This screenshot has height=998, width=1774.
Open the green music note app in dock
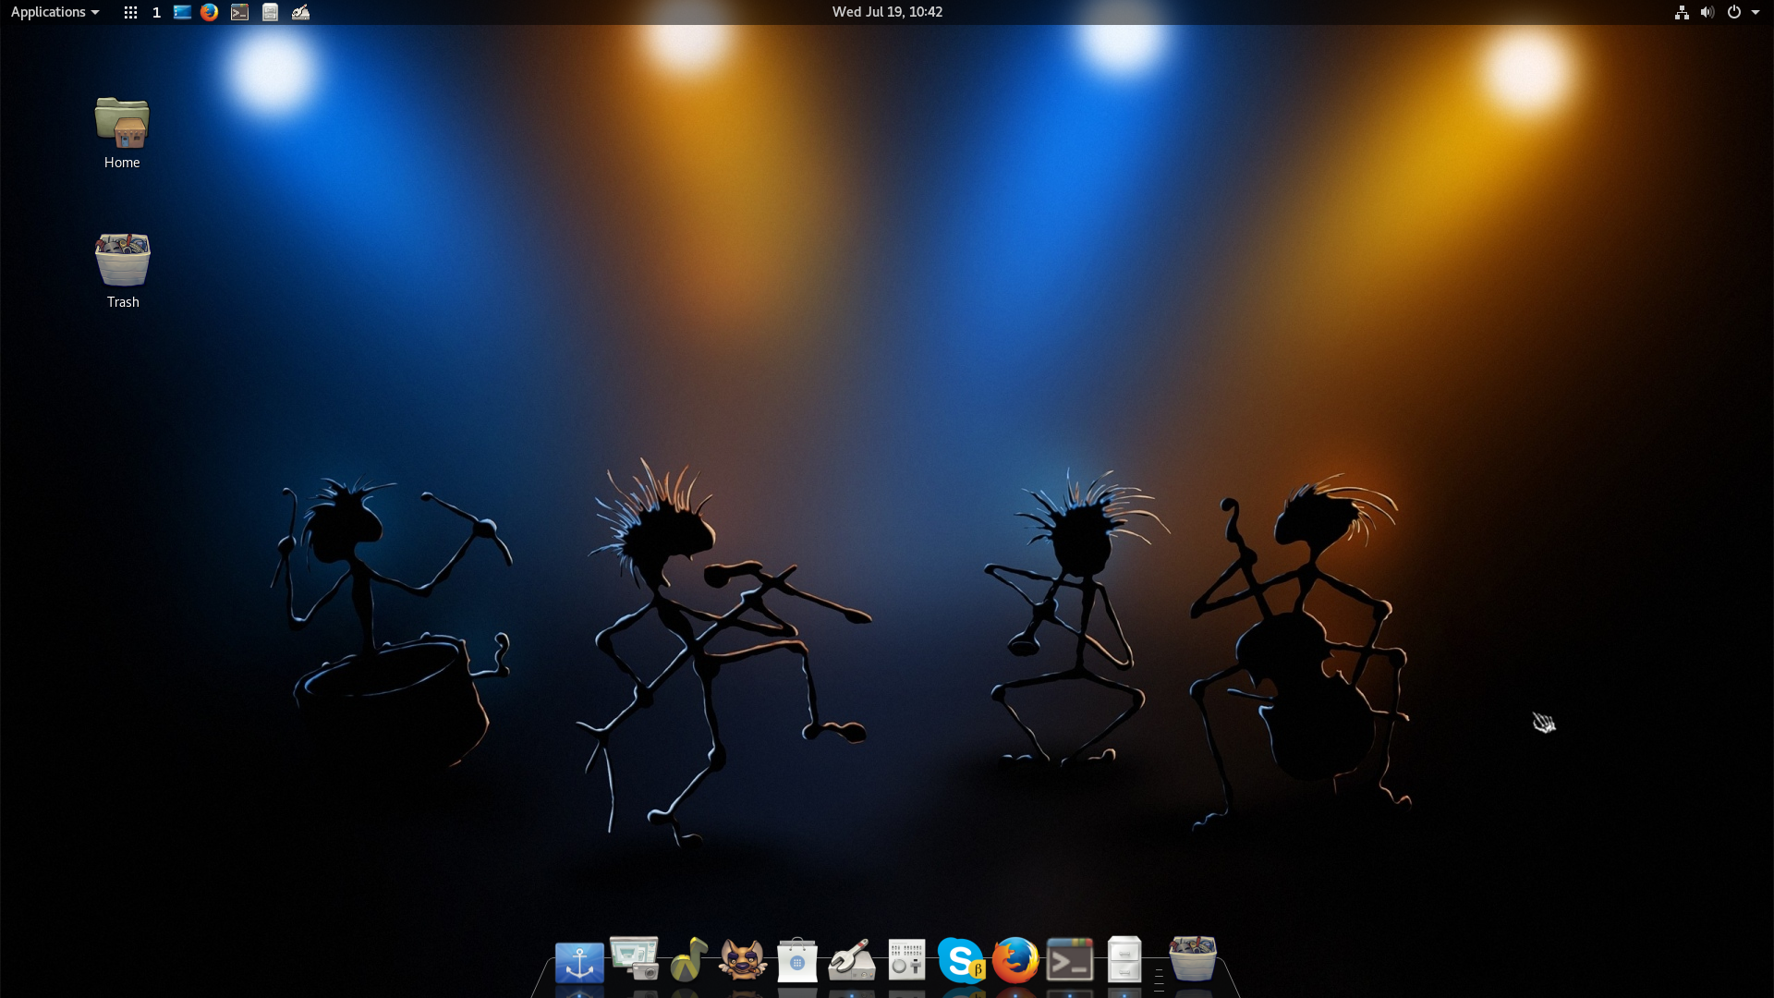[688, 959]
